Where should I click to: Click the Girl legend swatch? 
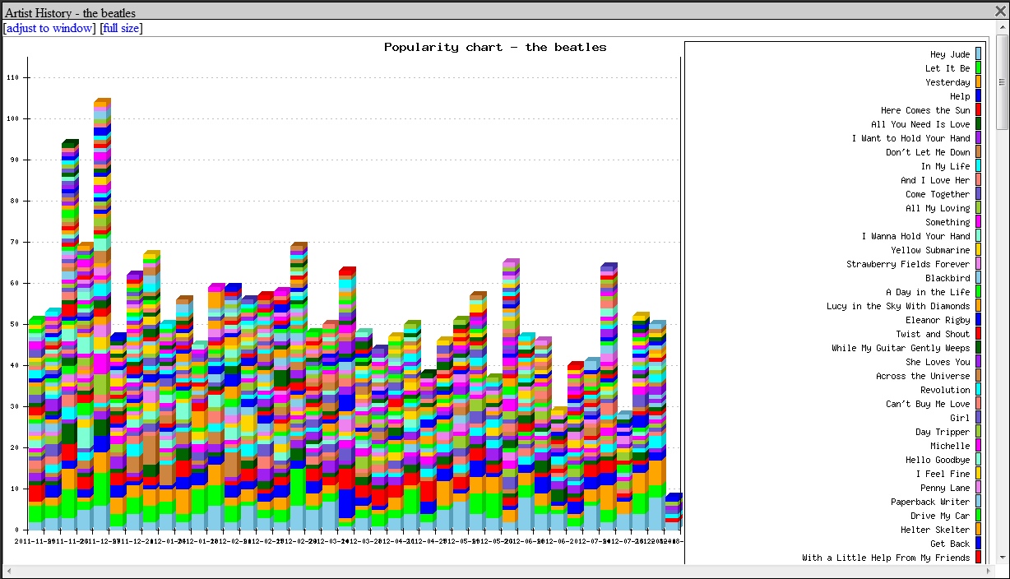tap(978, 418)
